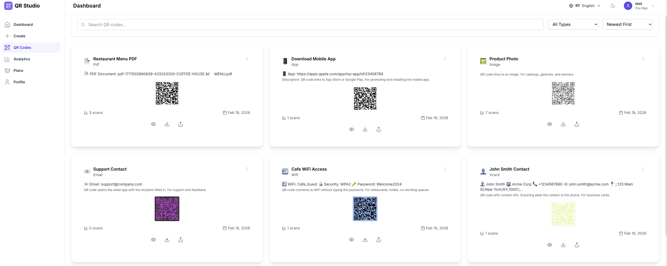Image resolution: width=667 pixels, height=266 pixels.
Task: Open more options for John Smith Contact
Action: point(643,169)
